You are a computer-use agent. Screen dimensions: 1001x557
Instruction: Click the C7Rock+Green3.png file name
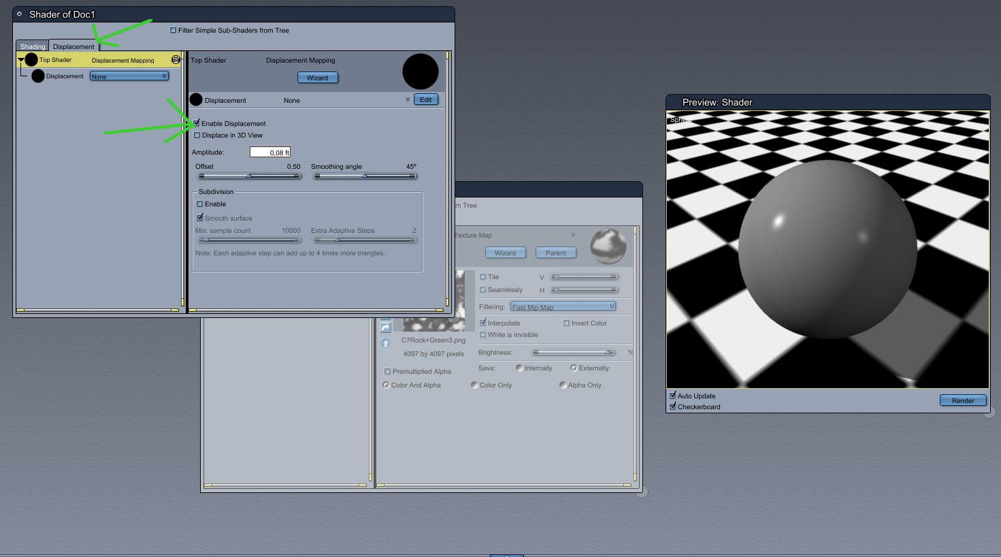(x=433, y=340)
